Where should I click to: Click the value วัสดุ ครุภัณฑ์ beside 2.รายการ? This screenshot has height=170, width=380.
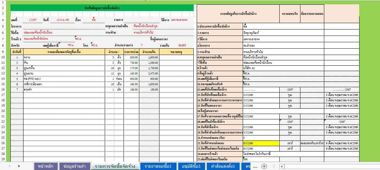click(283, 33)
